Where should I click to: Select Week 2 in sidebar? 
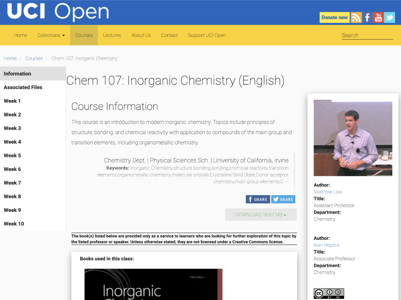(33, 115)
